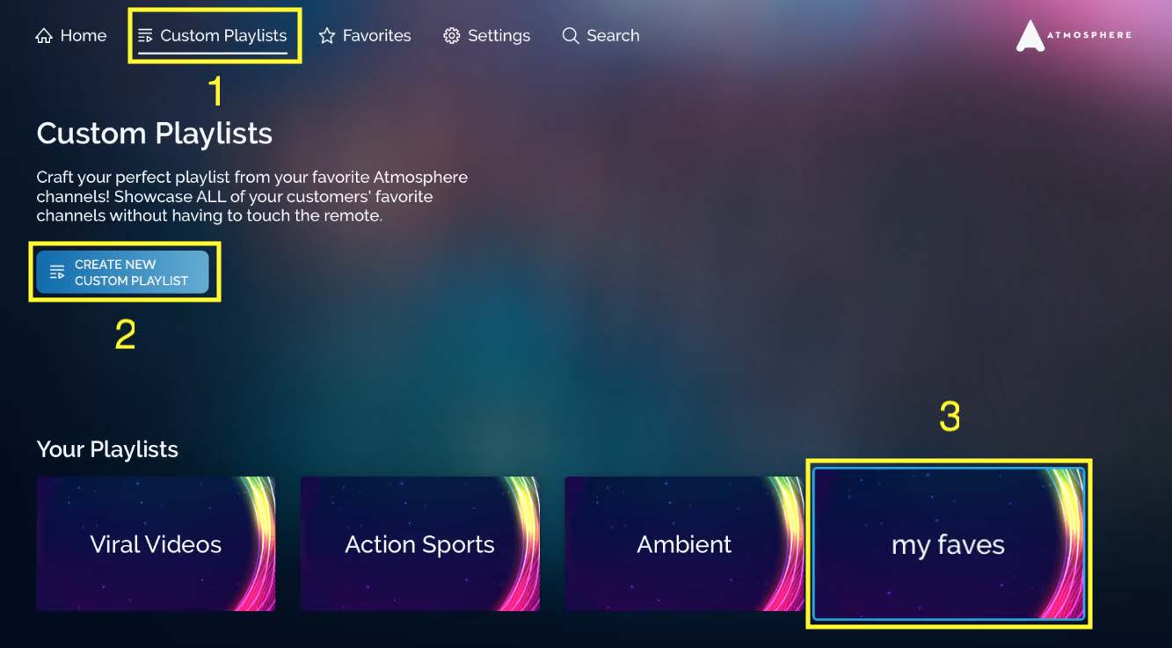Open the Action Sports playlist tile

(420, 543)
